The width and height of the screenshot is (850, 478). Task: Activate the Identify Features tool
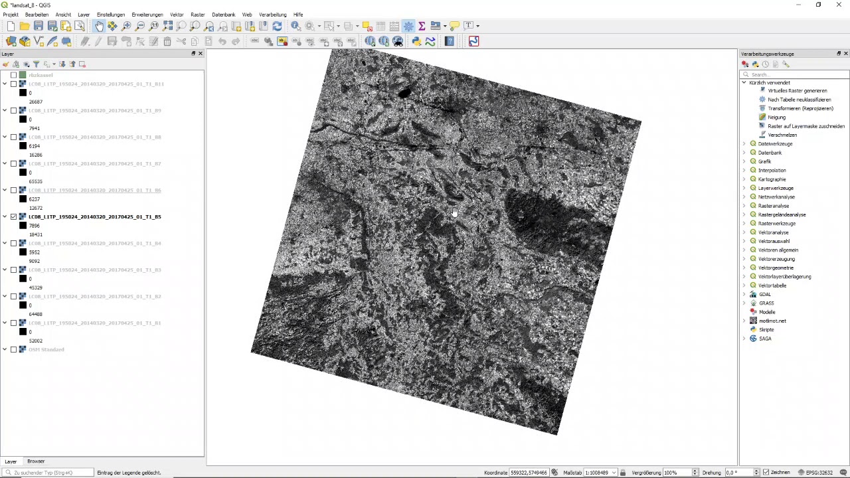pyautogui.click(x=296, y=26)
